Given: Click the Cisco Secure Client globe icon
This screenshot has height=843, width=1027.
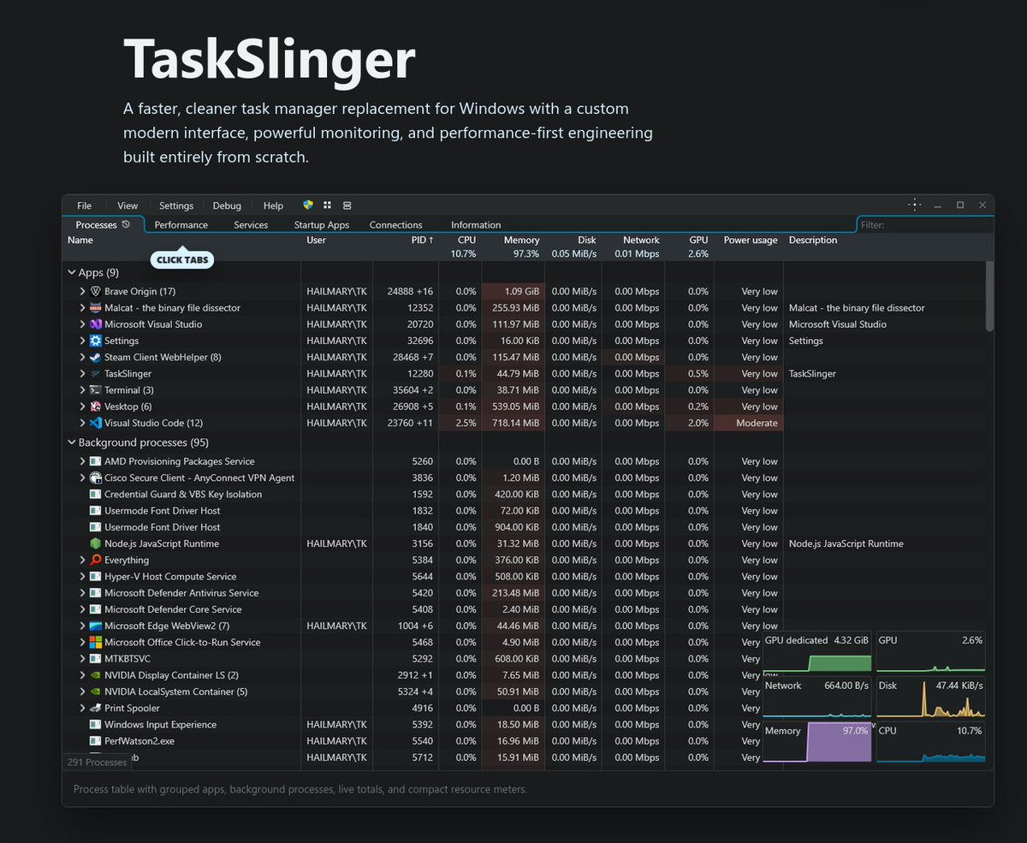Looking at the screenshot, I should (96, 478).
